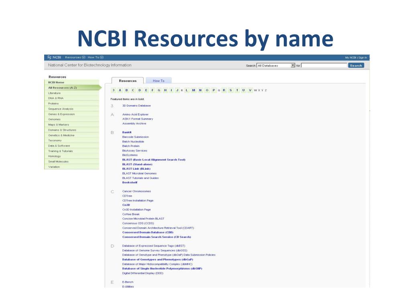Go to NCBI Home in sidebar

[72, 82]
